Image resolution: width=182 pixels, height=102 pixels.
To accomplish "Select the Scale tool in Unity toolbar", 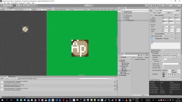I will click(x=11, y=5).
